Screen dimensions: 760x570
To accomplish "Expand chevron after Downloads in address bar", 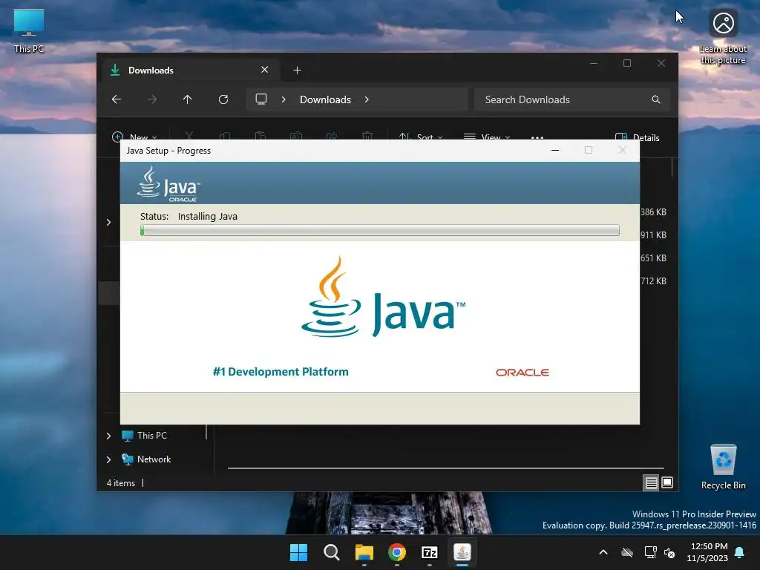I will coord(367,99).
